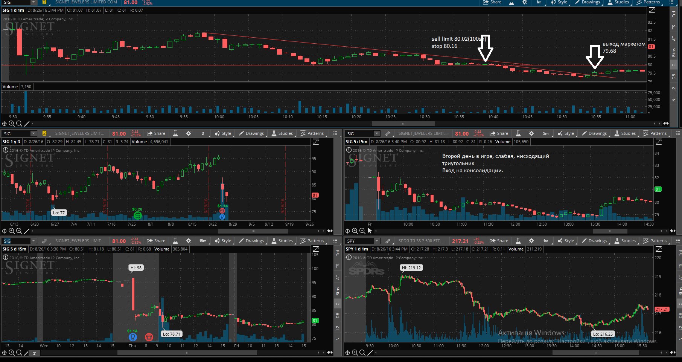
Task: Open D timeframe dropdown in daily chart
Action: coord(203,133)
